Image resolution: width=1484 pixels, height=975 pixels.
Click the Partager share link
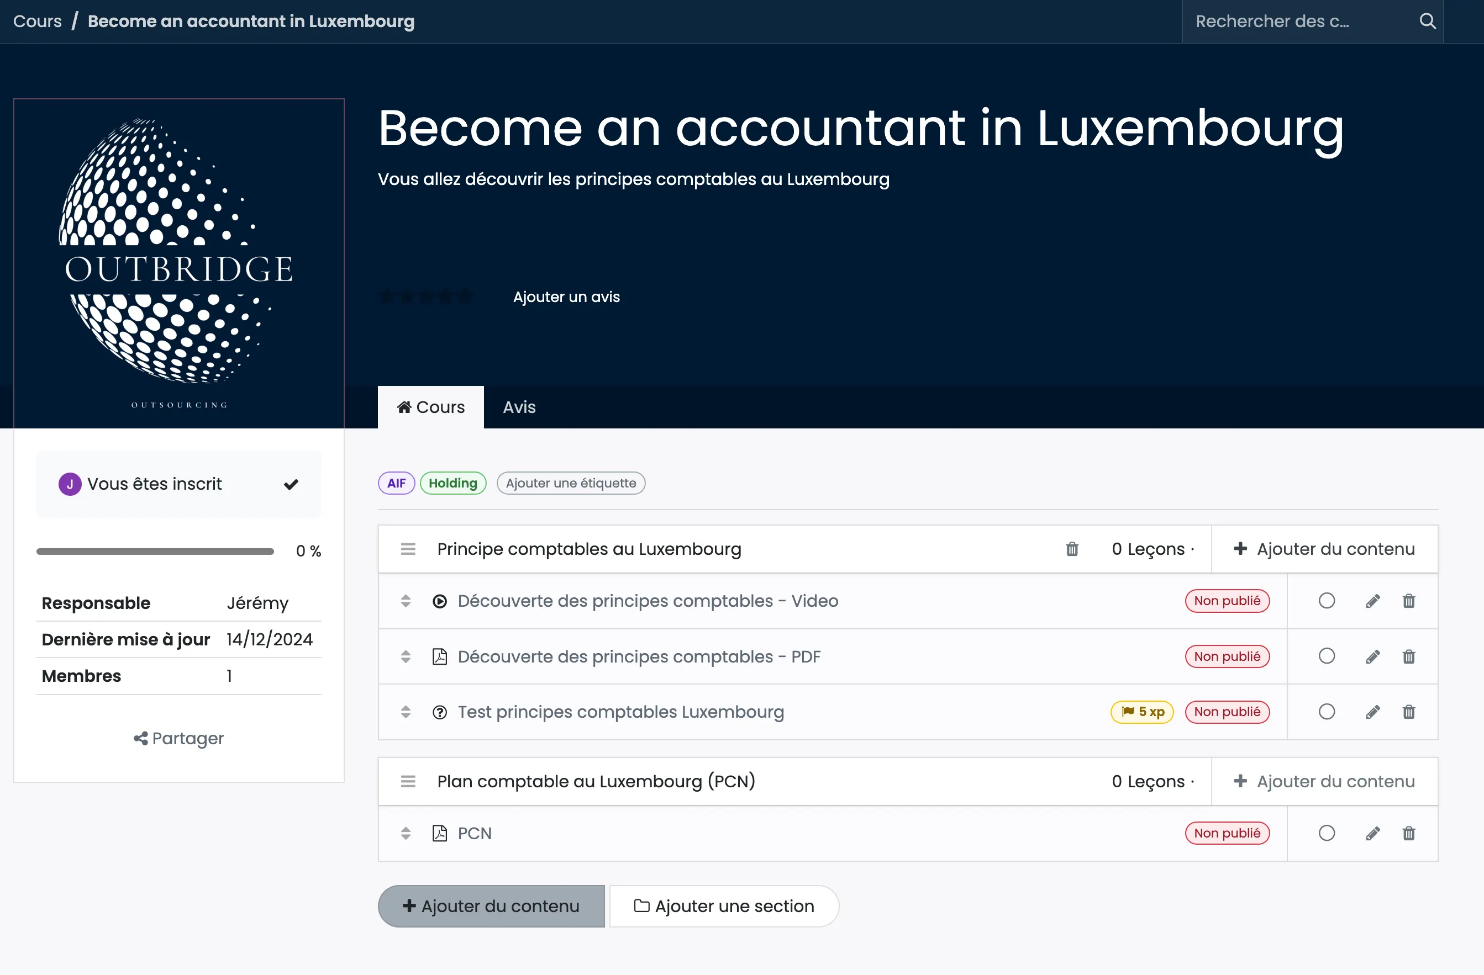[x=179, y=738]
